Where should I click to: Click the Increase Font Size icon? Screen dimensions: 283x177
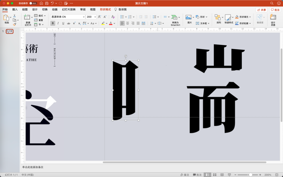[x=100, y=17]
